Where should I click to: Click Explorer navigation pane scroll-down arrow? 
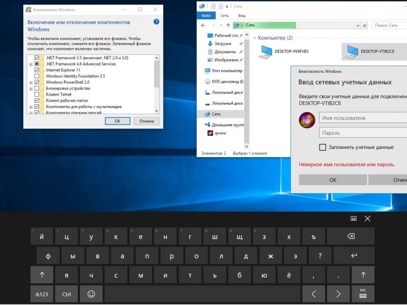click(247, 146)
